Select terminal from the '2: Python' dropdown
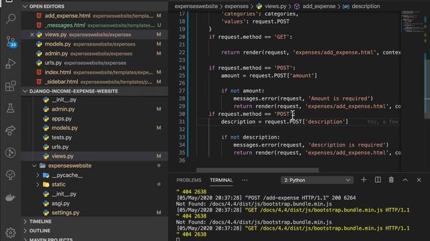 click(x=317, y=180)
